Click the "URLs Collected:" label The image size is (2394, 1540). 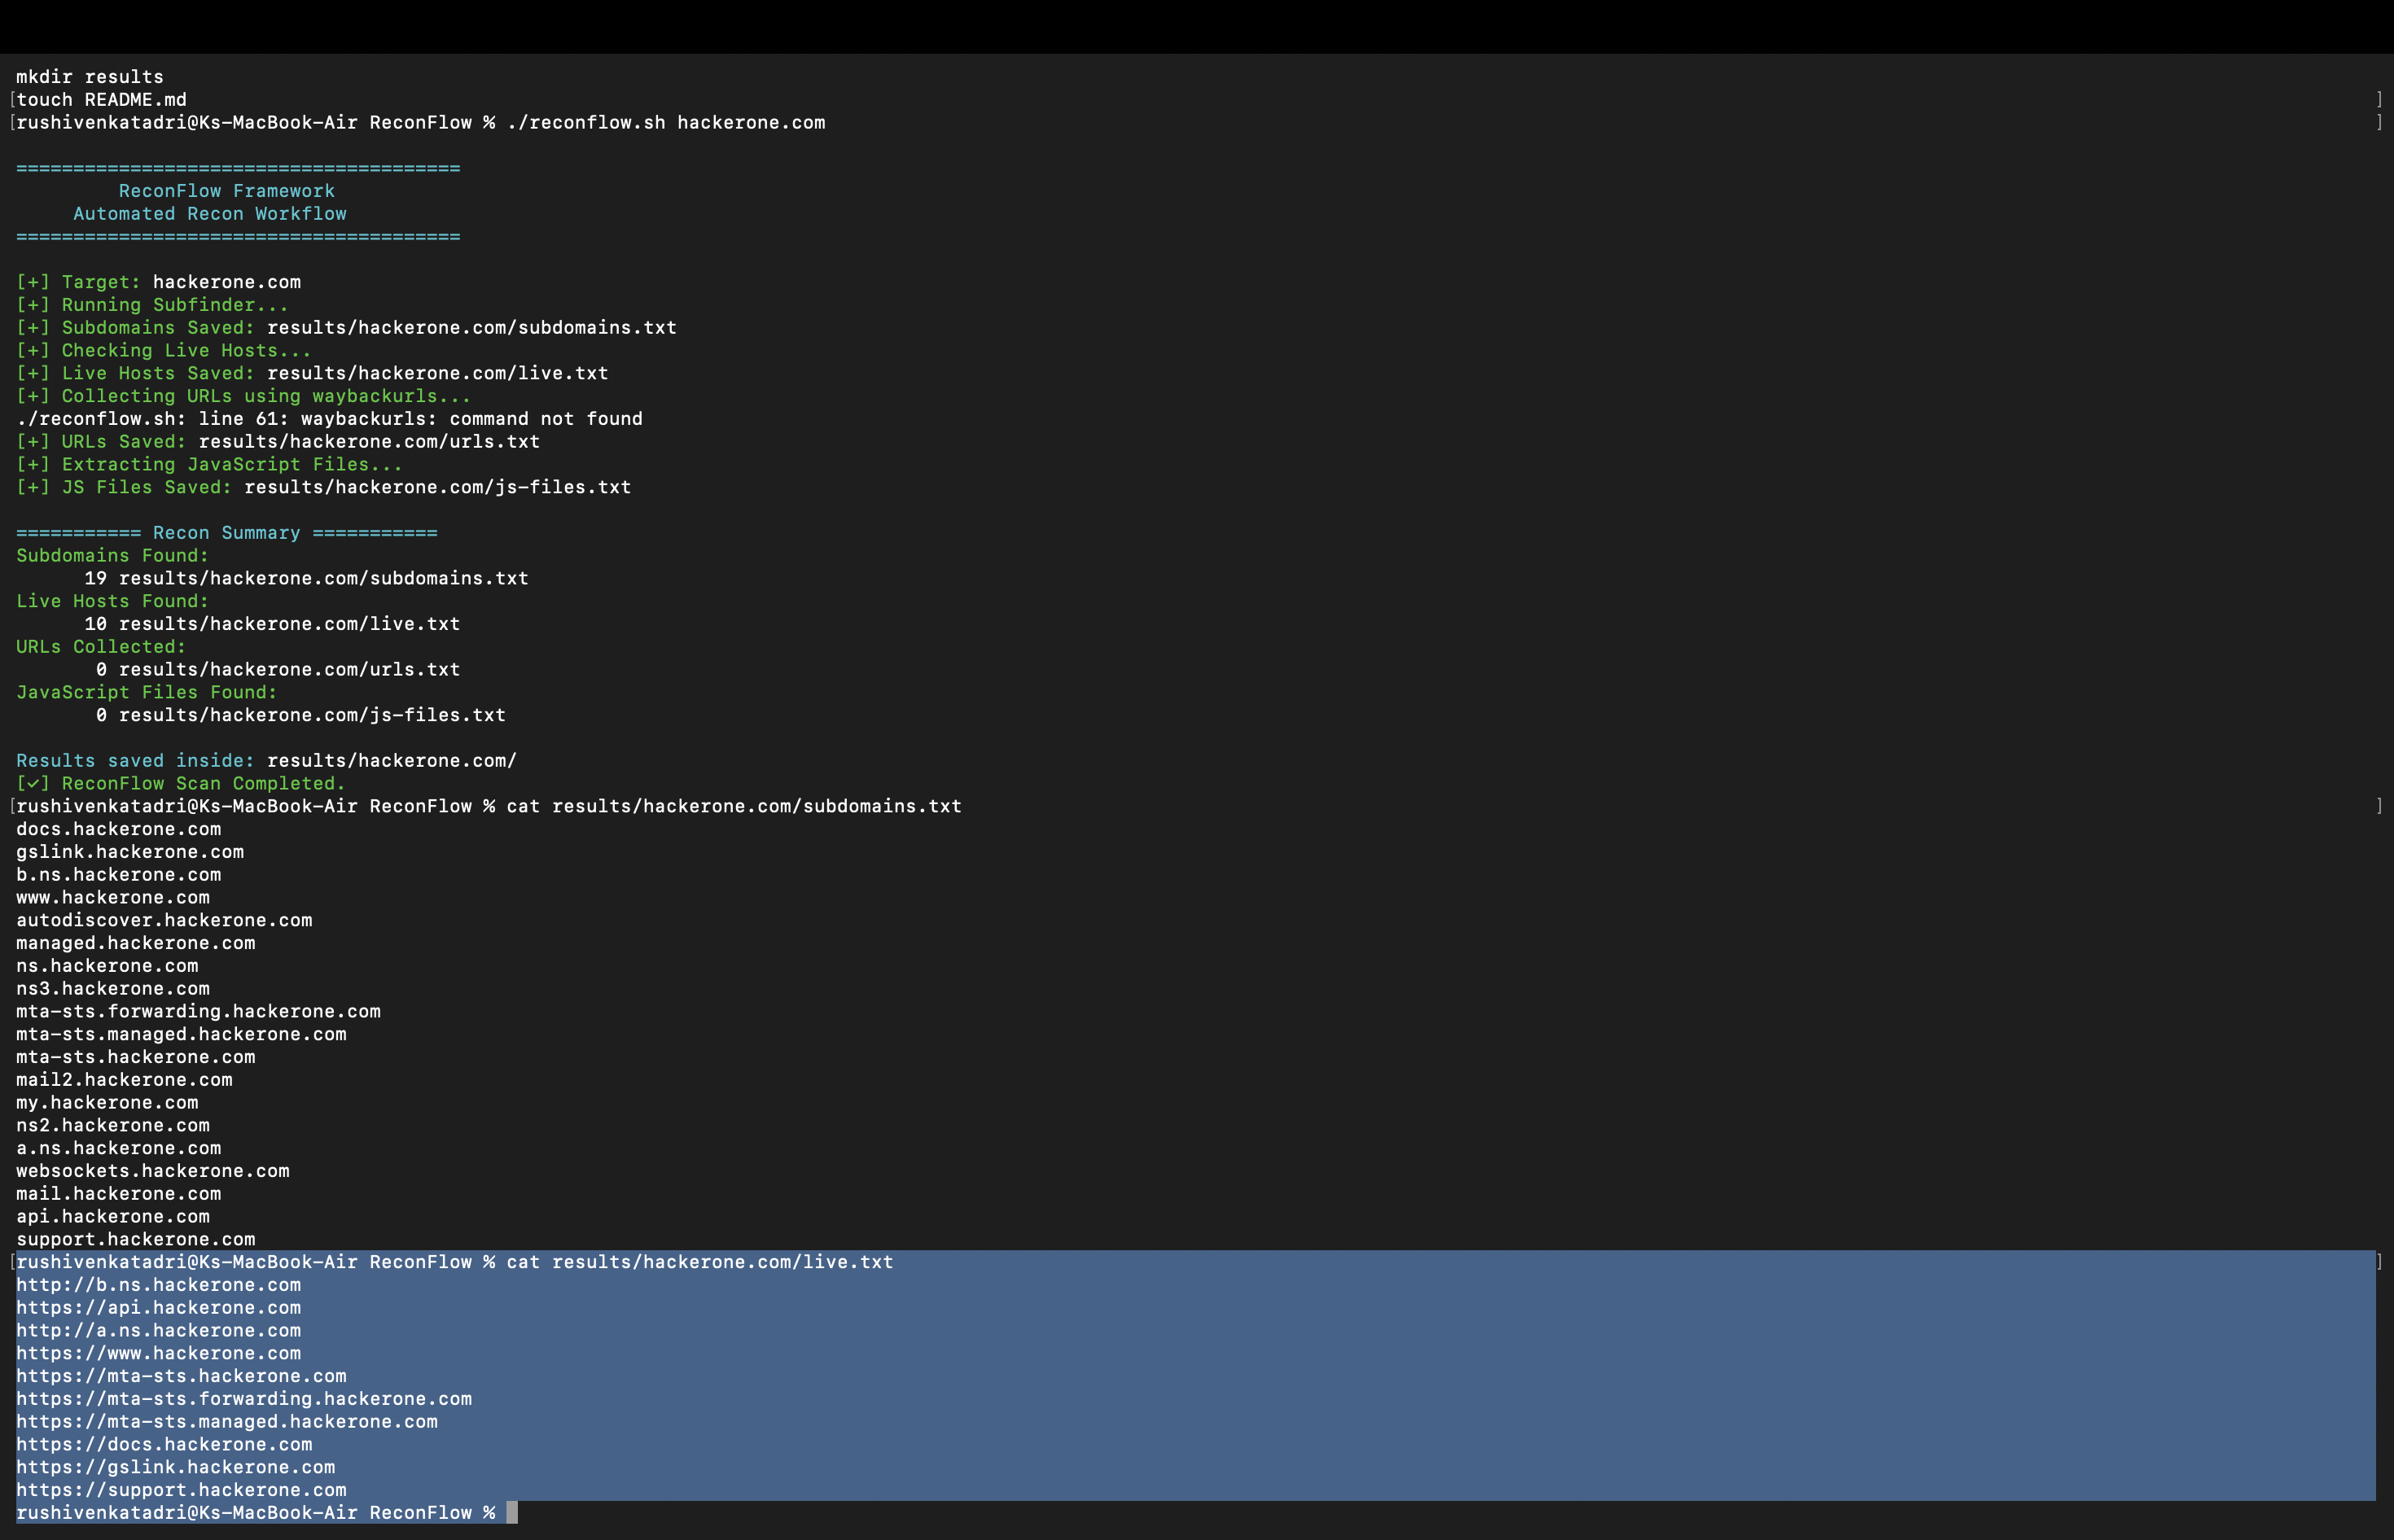pyautogui.click(x=101, y=647)
